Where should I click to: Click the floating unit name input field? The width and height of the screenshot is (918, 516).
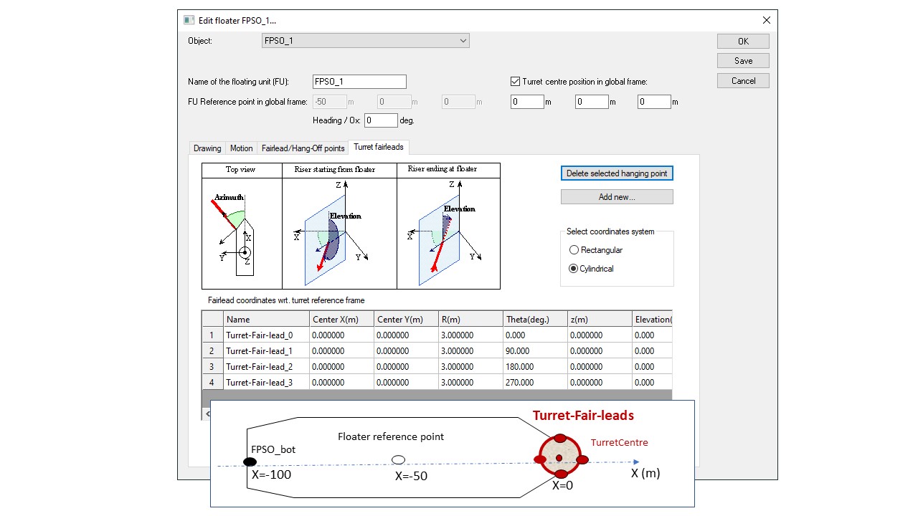click(359, 82)
